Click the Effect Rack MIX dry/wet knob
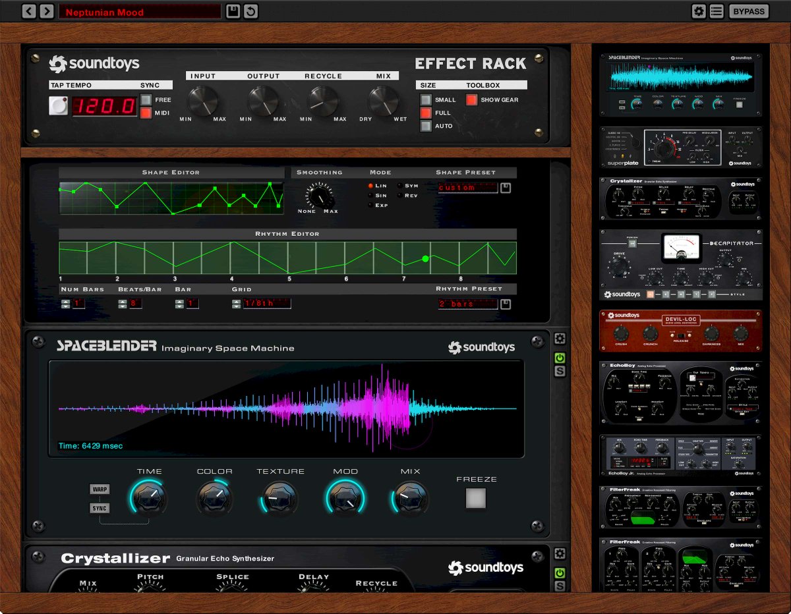Viewport: 791px width, 614px height. pyautogui.click(x=383, y=101)
